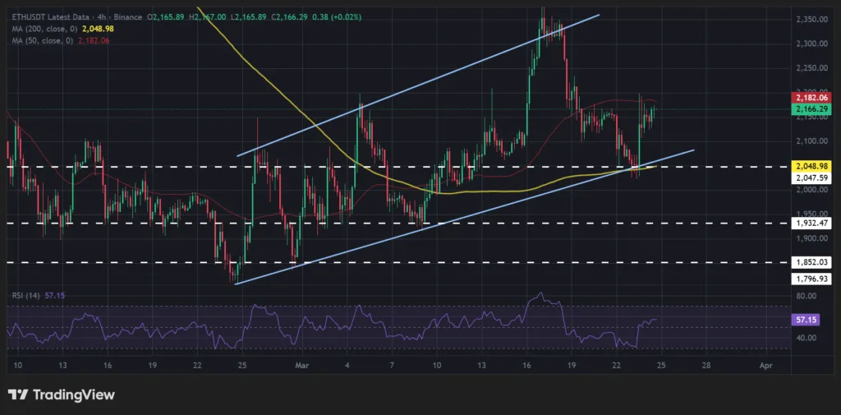Viewport: 841px width, 415px height.
Task: Click the yellow 2,048.98 price axis label
Action: (x=812, y=167)
